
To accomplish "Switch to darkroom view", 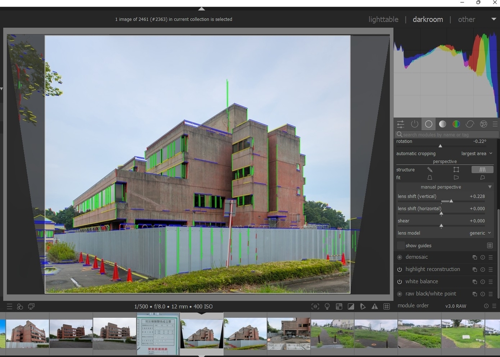I will tap(428, 20).
